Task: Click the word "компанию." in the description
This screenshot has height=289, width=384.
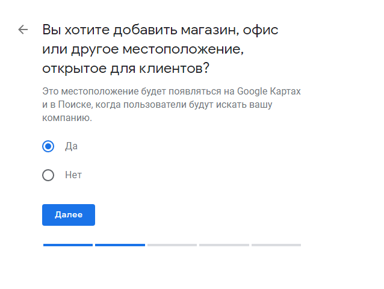Action: point(67,118)
